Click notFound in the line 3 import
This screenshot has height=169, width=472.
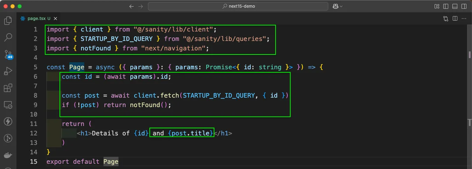point(96,48)
